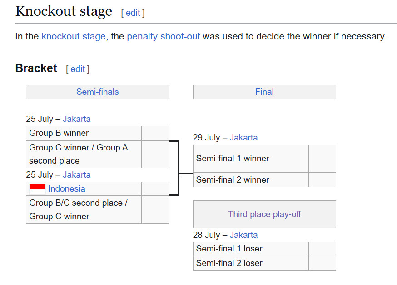Open the Final header link

264,92
